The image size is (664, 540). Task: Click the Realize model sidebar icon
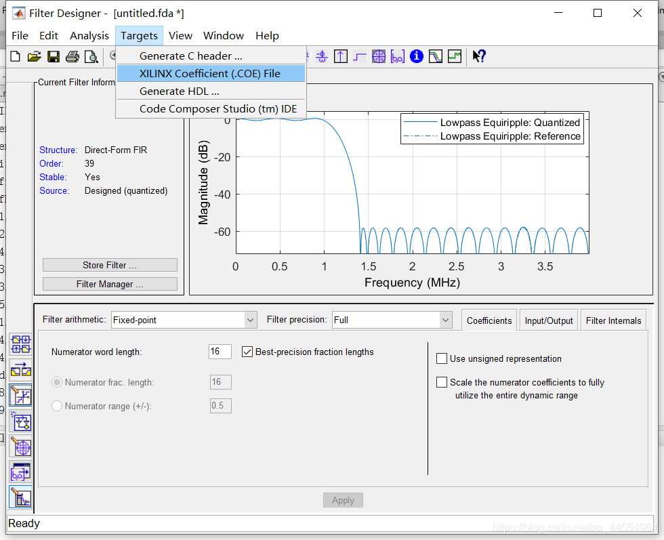click(x=21, y=422)
